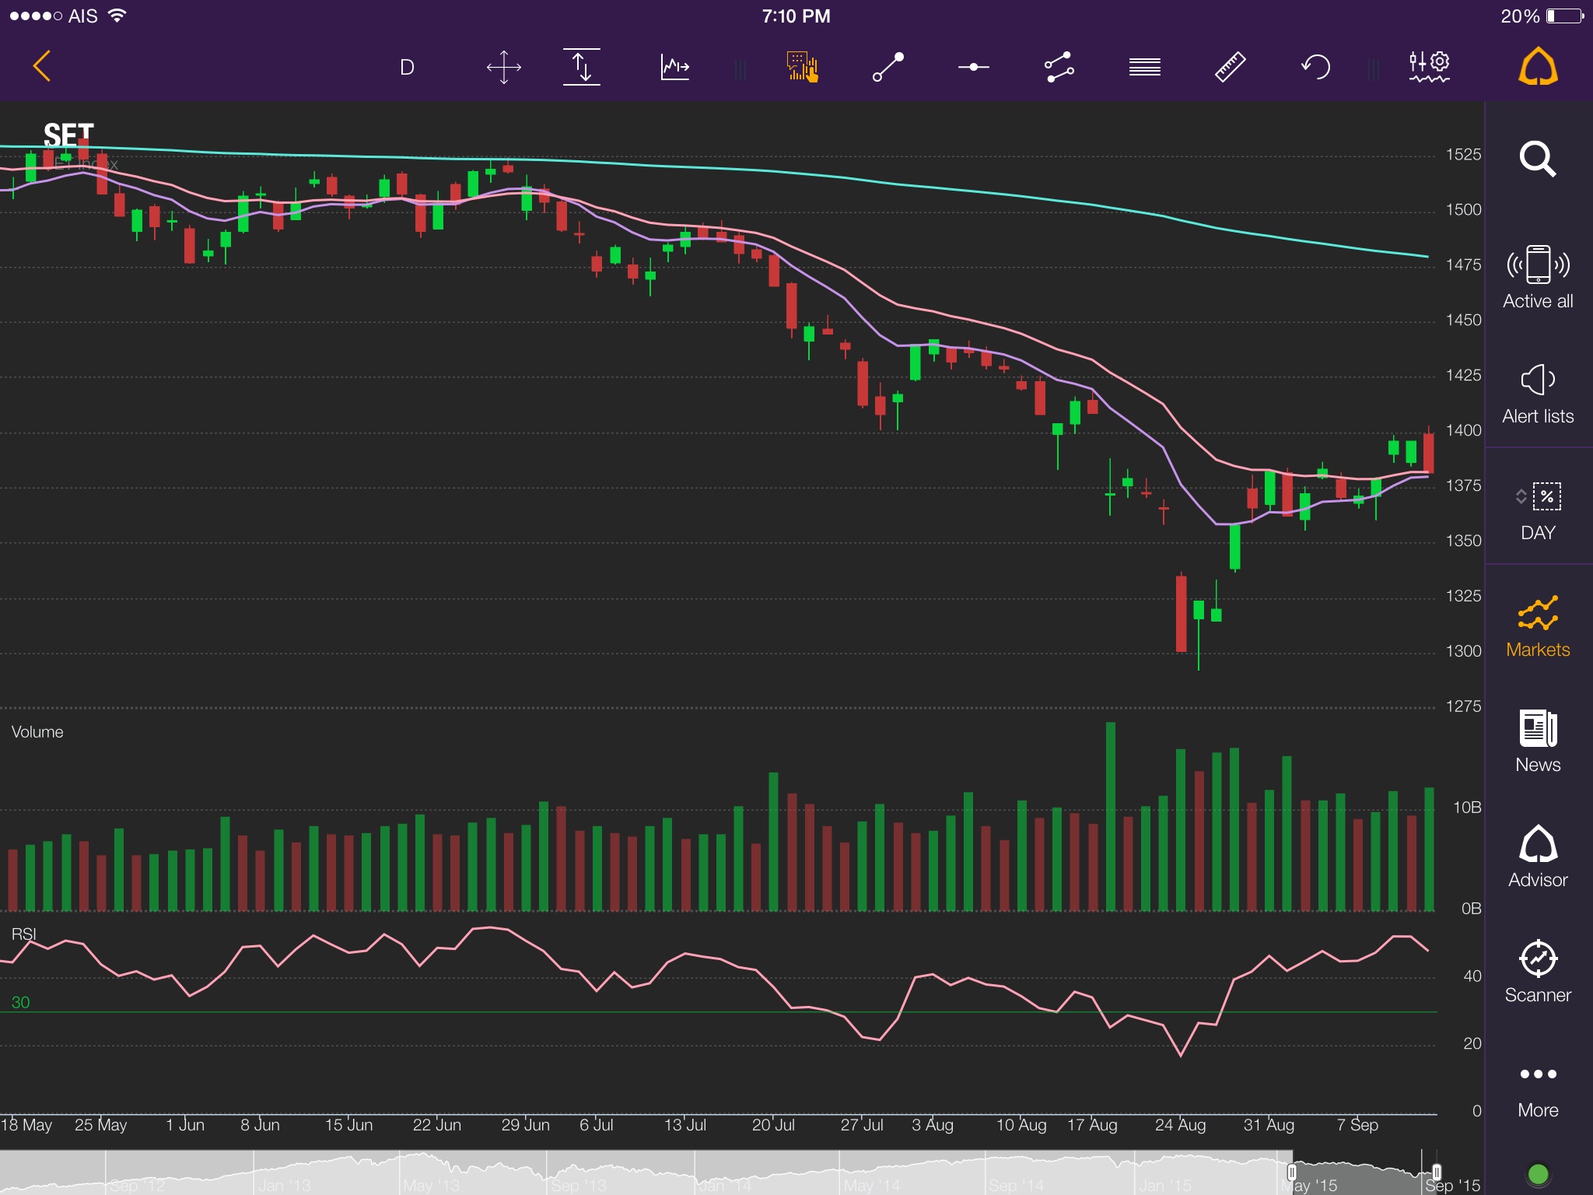Select the multi-point polyline tool
The height and width of the screenshot is (1195, 1593).
[1059, 67]
